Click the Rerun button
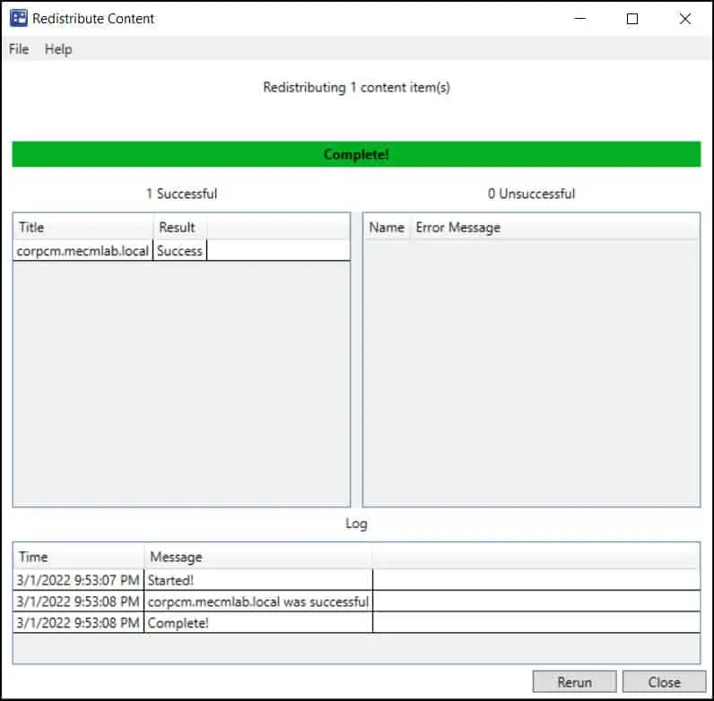Image resolution: width=714 pixels, height=701 pixels. tap(574, 682)
